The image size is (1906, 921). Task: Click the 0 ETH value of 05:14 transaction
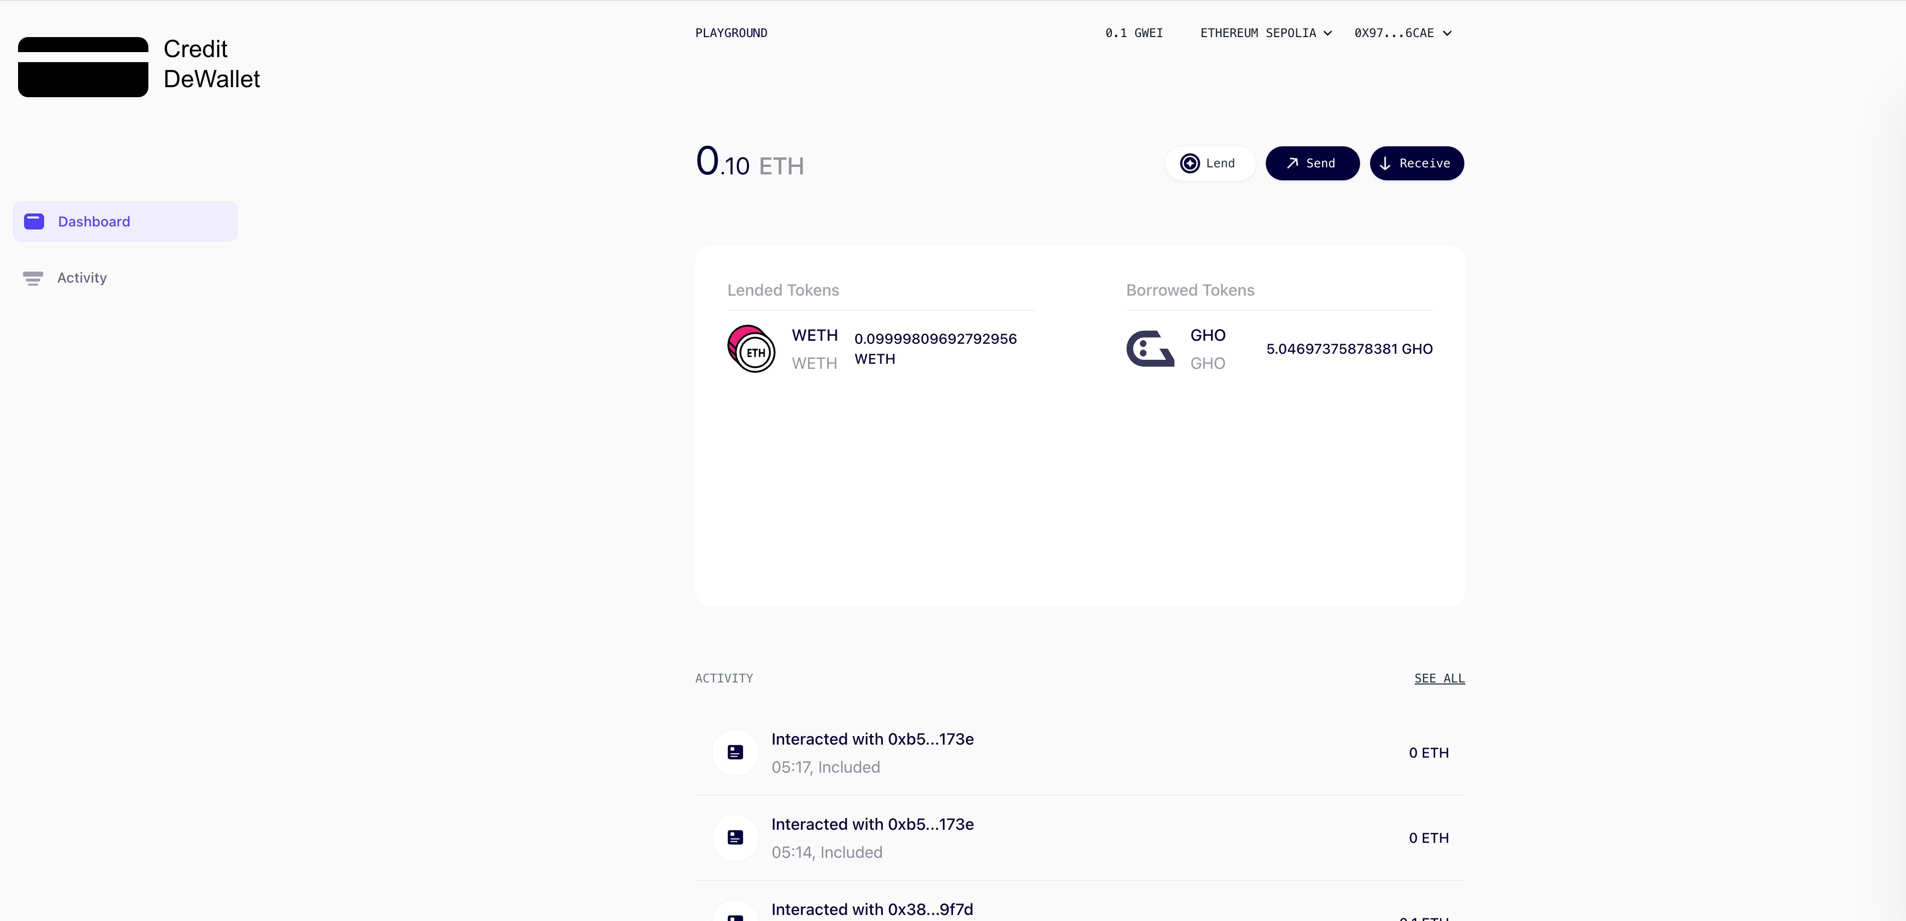(1428, 837)
